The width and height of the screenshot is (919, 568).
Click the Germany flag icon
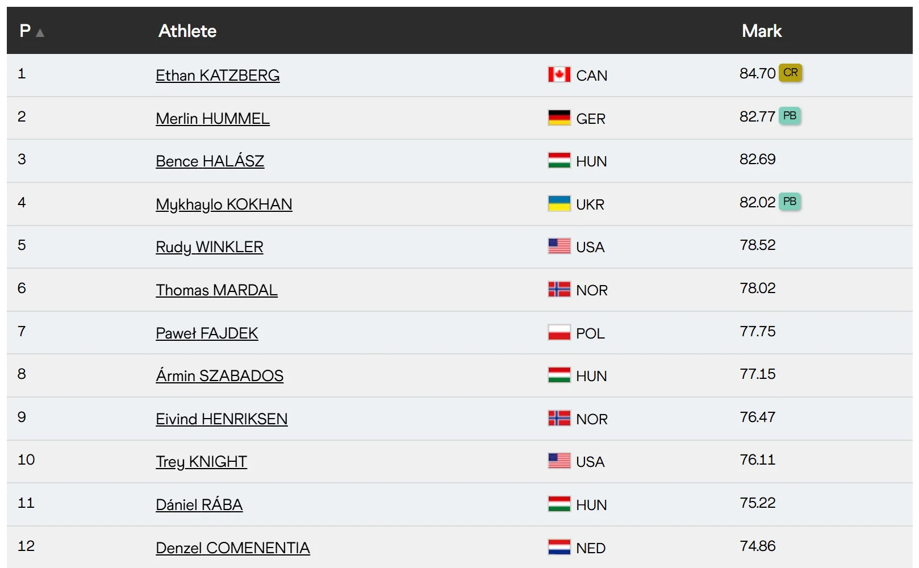pos(559,118)
